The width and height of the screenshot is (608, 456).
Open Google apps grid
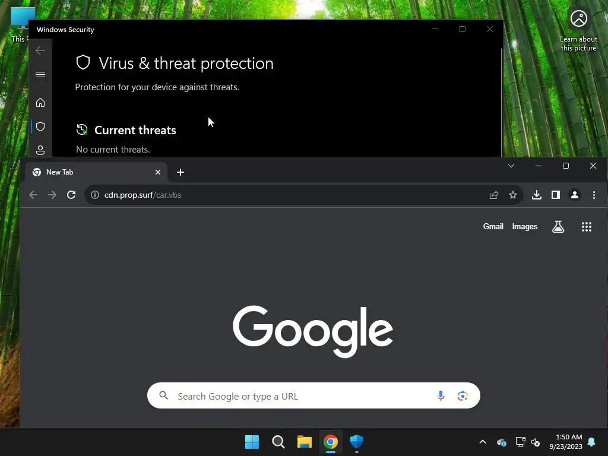pos(586,227)
